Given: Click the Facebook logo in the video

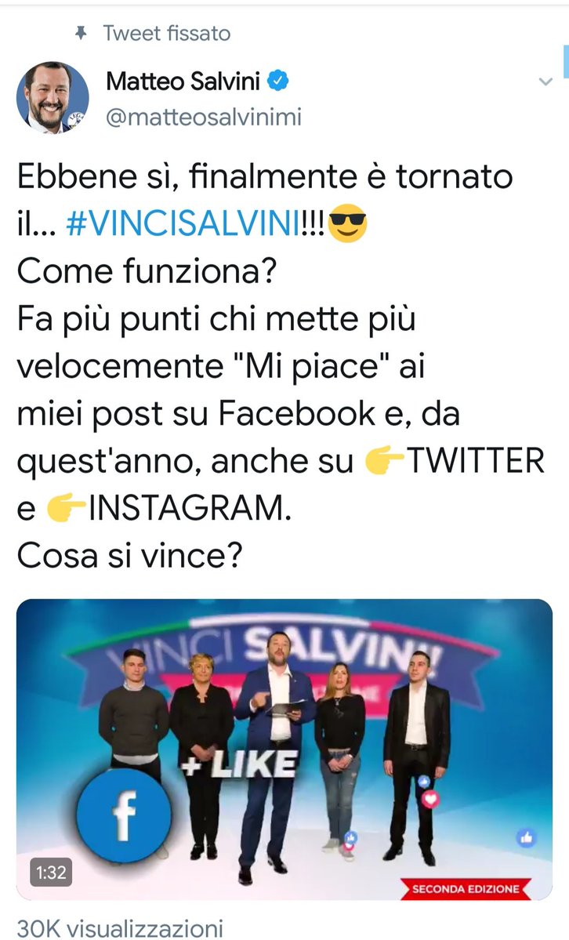Looking at the screenshot, I should 124,815.
